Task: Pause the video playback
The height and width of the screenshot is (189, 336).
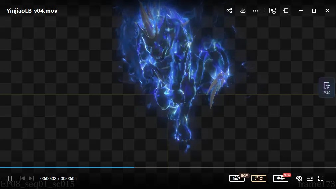Action: 10,178
